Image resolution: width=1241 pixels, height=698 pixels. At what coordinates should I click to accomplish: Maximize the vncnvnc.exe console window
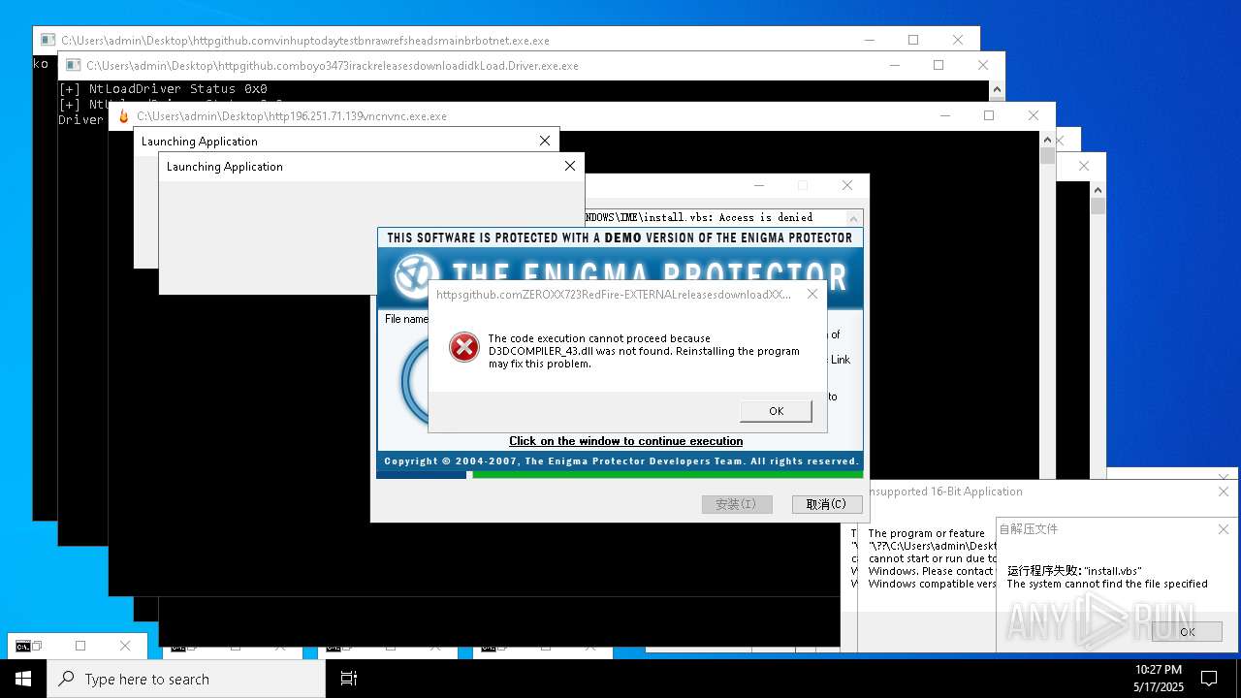click(989, 115)
